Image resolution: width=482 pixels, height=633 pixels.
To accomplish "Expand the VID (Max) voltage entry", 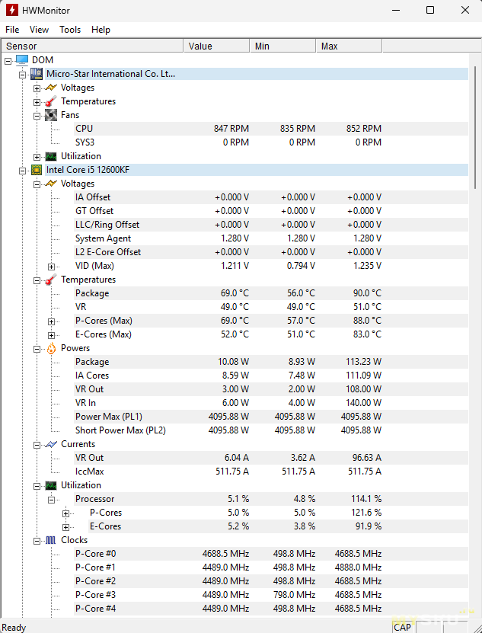I will coord(51,266).
